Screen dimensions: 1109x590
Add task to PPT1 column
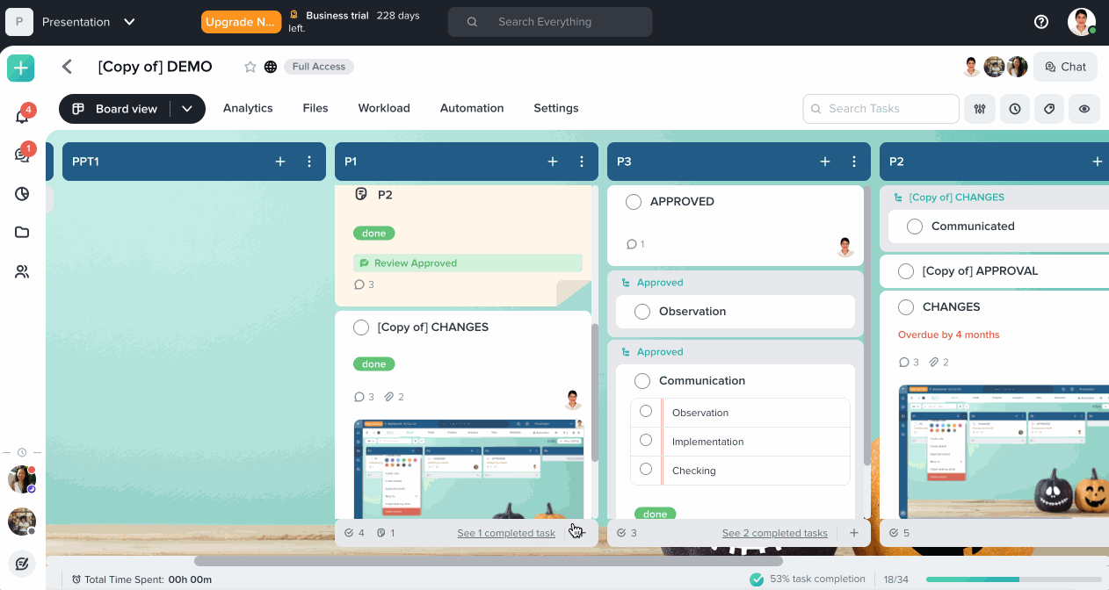280,162
